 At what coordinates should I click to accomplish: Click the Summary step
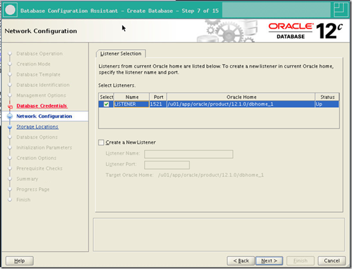[x=27, y=179]
